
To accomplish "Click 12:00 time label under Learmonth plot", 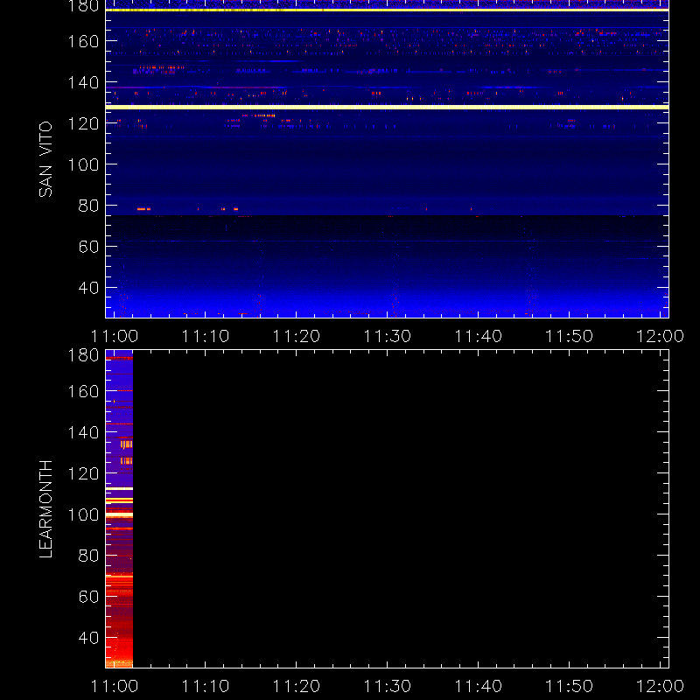I will 660,686.
